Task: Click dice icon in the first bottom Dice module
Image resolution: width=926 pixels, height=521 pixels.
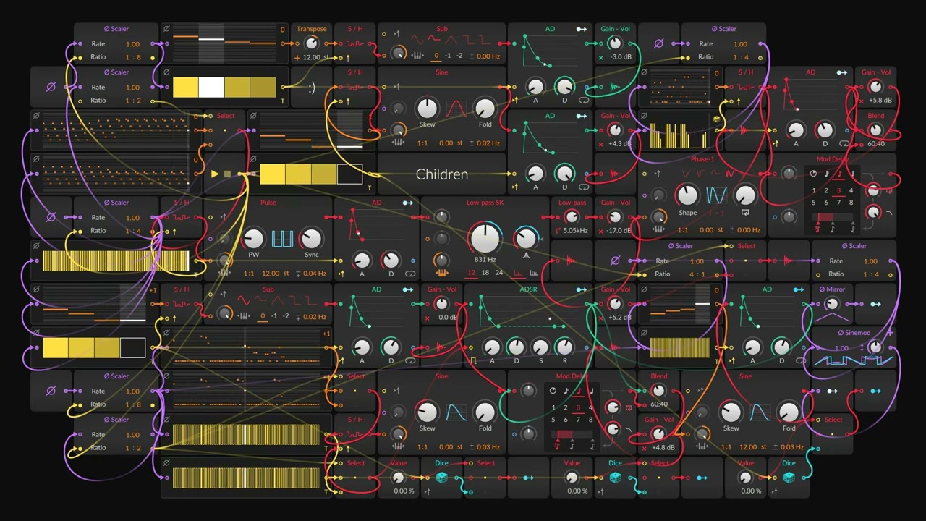Action: pos(441,477)
